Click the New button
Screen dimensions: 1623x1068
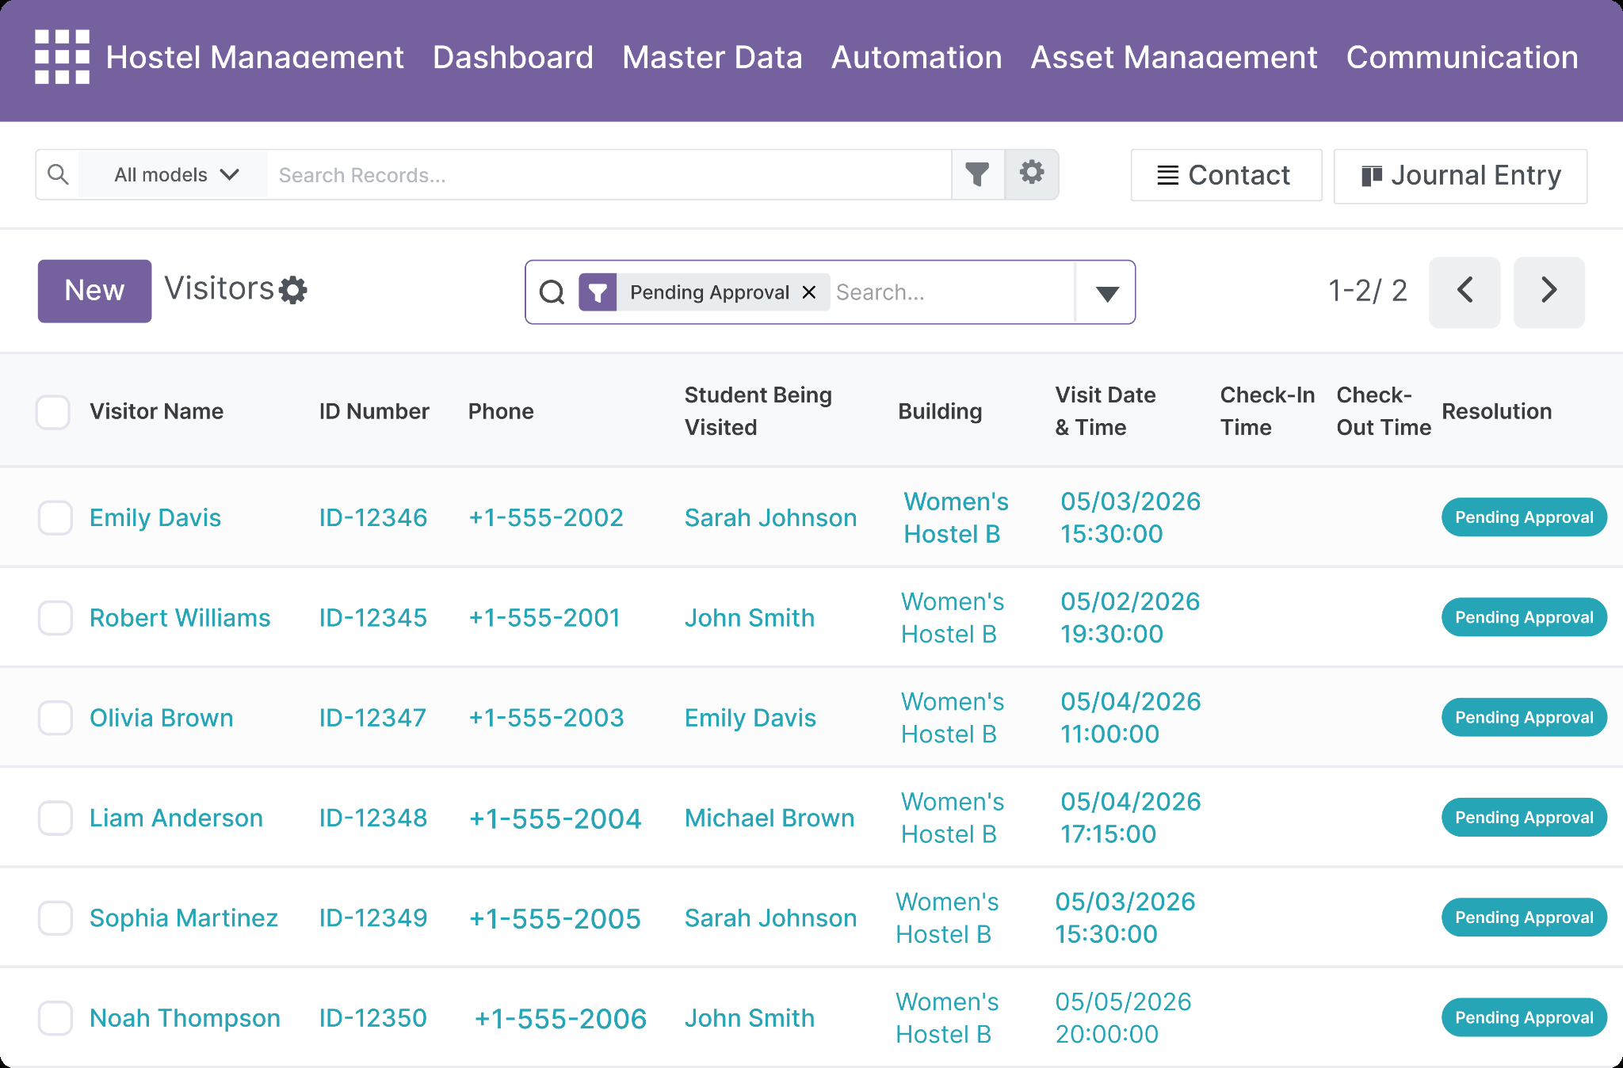click(94, 291)
